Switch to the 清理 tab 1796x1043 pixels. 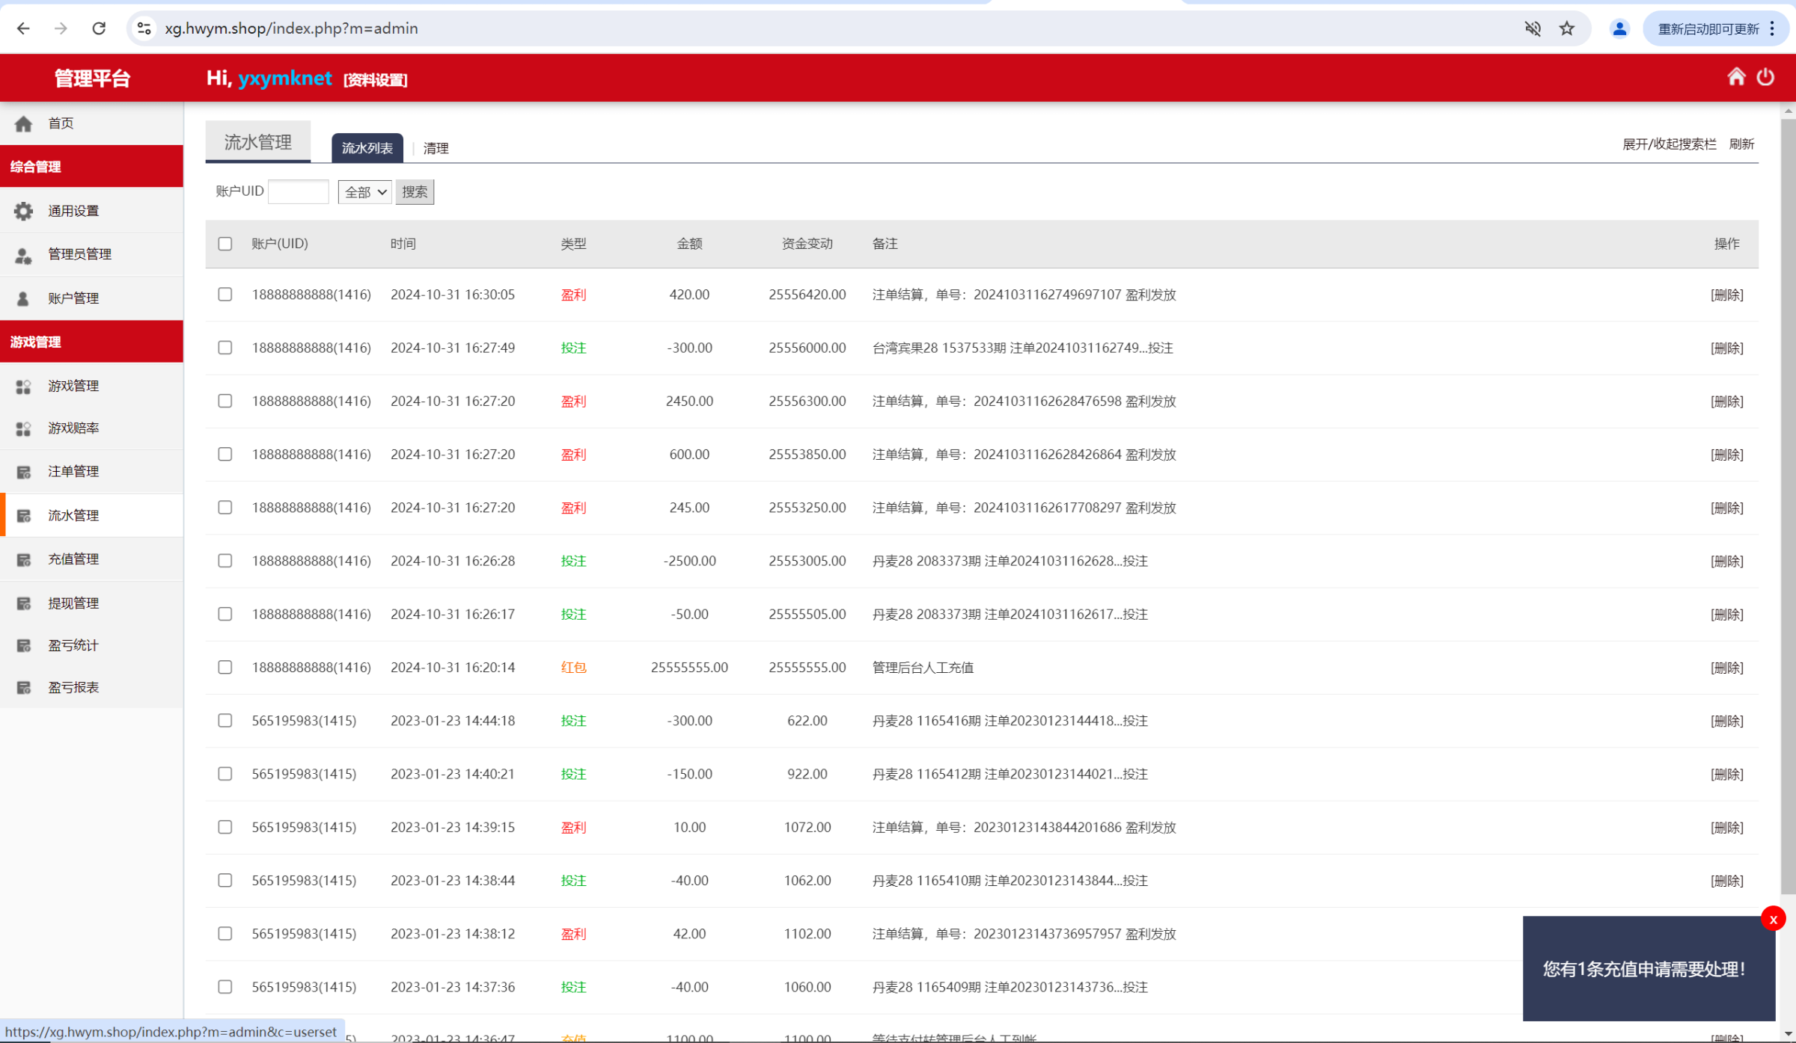tap(436, 148)
